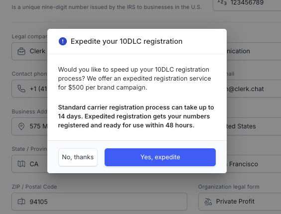Open the country field ending in States
Viewport: 281px width, 214px height.
[254, 126]
